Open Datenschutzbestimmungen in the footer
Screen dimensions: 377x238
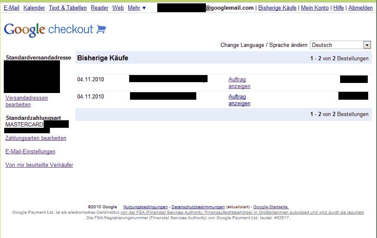198,207
